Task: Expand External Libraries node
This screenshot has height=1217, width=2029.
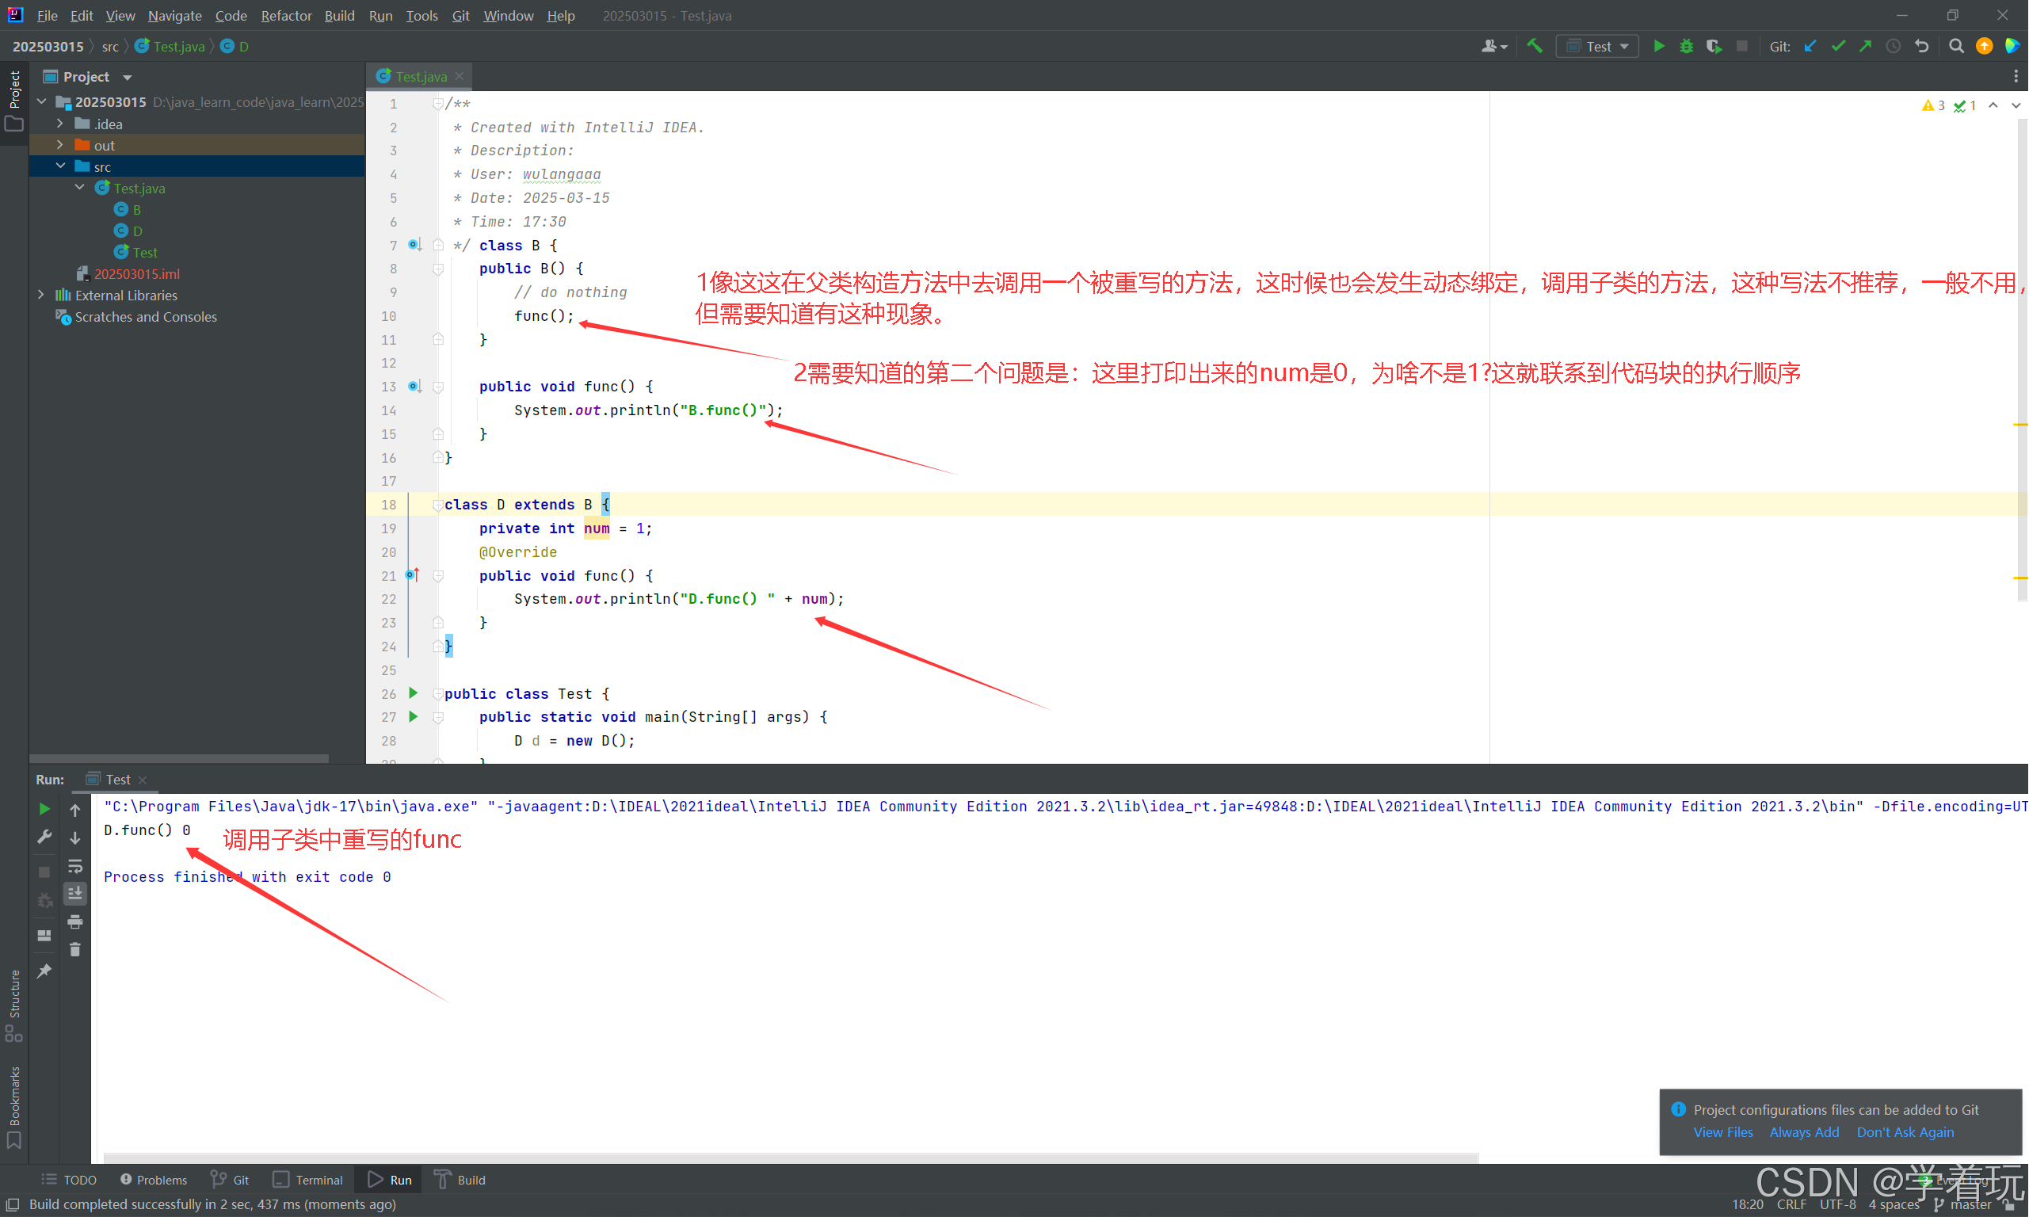Action: coord(41,295)
